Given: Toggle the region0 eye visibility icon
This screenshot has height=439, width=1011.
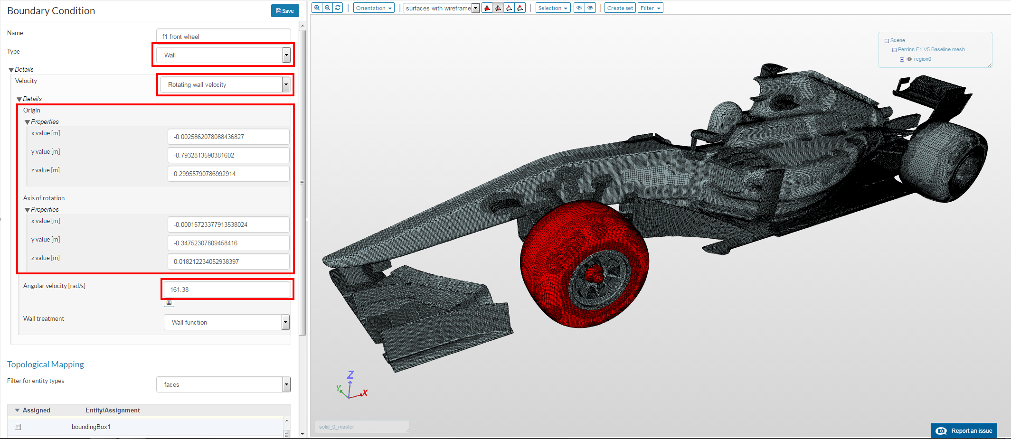Looking at the screenshot, I should pyautogui.click(x=909, y=59).
